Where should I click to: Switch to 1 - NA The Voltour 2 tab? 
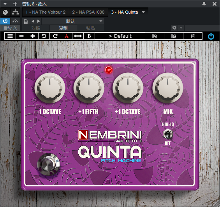[x=46, y=12]
